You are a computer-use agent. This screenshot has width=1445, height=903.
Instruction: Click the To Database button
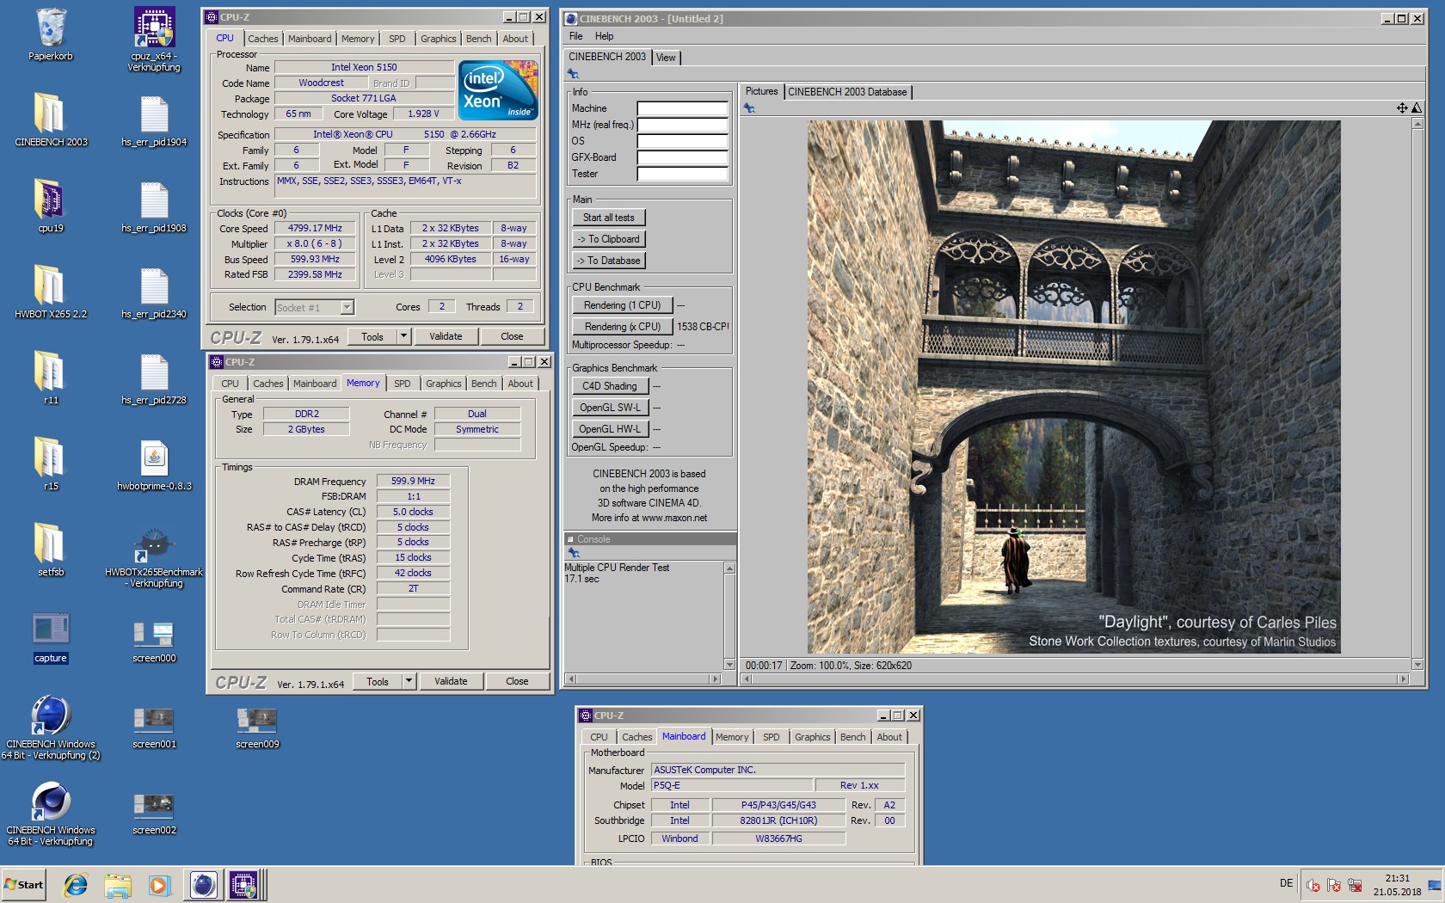click(609, 261)
